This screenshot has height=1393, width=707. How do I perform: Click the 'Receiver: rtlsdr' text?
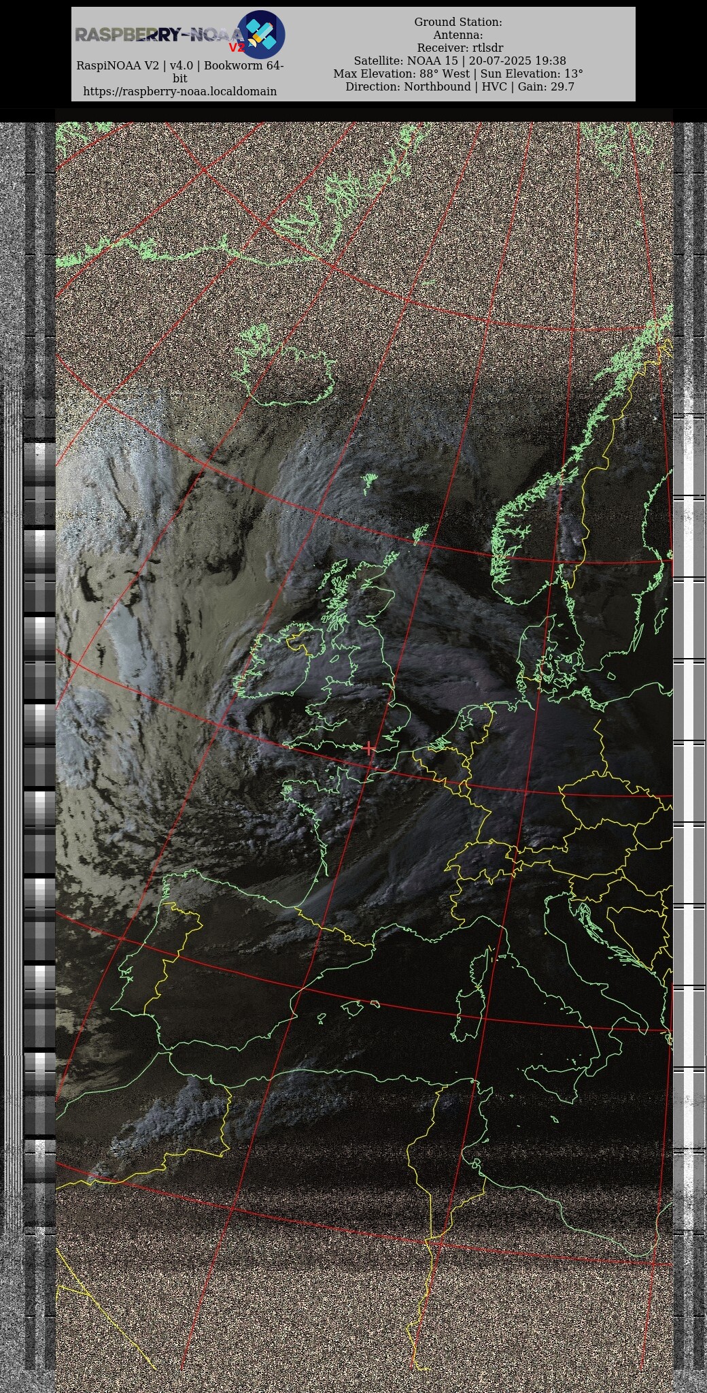click(460, 48)
